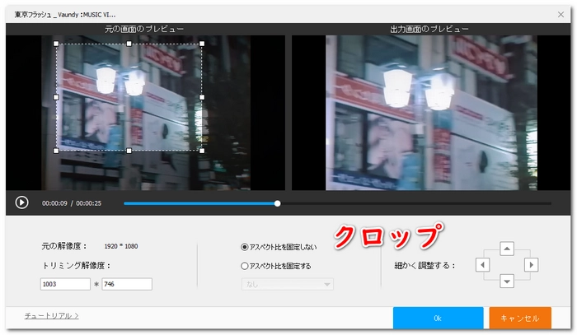
Task: Click top-center crop handle
Action: click(129, 44)
